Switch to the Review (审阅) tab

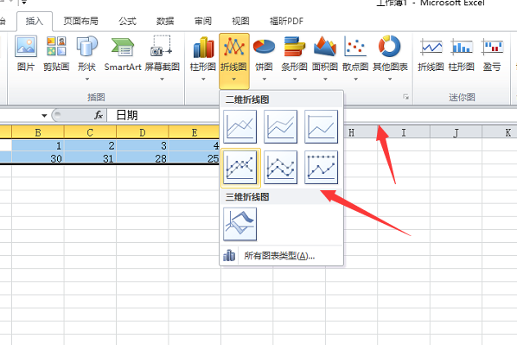203,22
